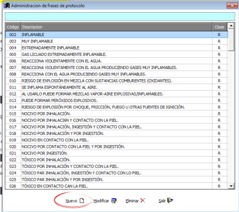Select row EXTREMADAMENTE INFLAMABLE
Image resolution: width=239 pixels, height=212 pixels.
116,48
